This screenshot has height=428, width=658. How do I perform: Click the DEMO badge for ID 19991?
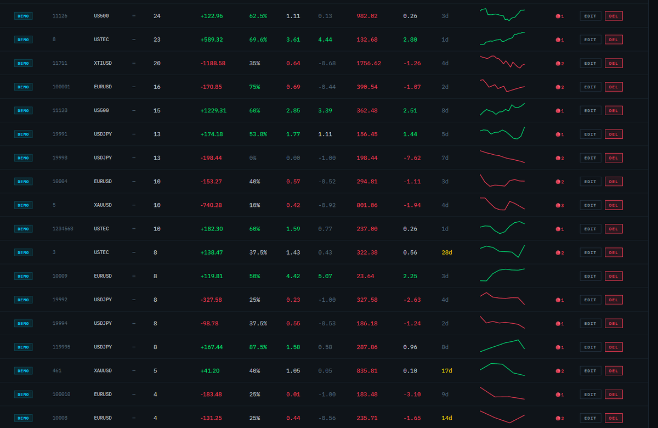[24, 134]
